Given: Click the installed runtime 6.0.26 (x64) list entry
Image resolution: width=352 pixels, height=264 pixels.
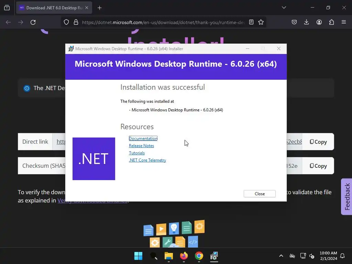Looking at the screenshot, I should [176, 110].
